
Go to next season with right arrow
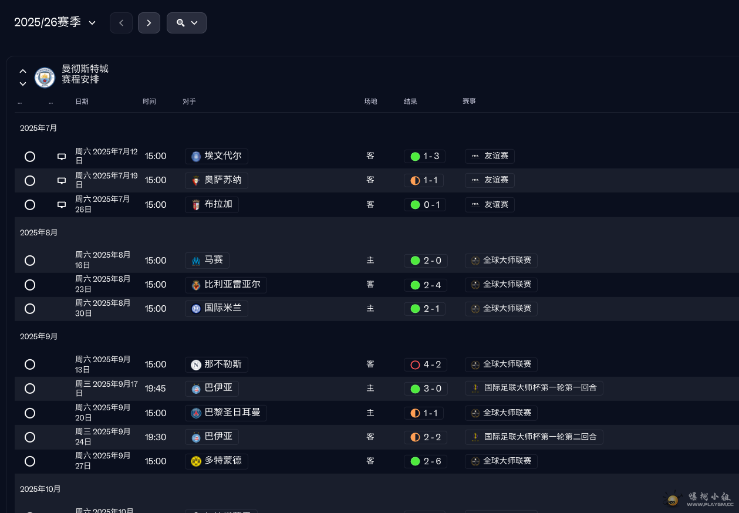(x=149, y=23)
